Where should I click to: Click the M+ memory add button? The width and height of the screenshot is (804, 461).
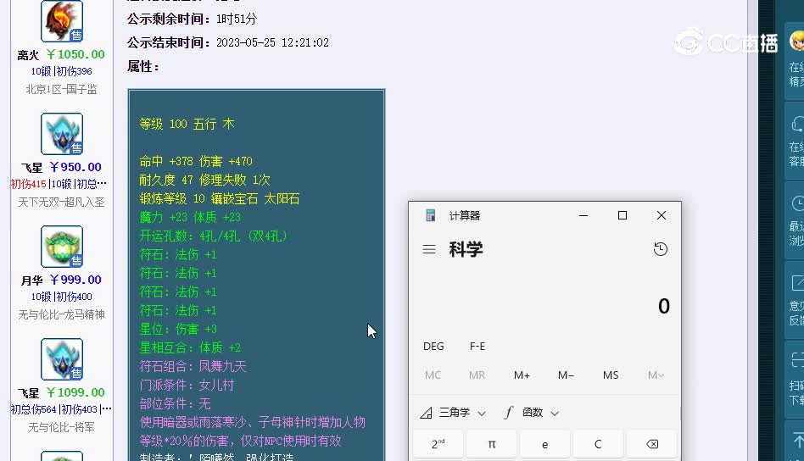point(522,375)
